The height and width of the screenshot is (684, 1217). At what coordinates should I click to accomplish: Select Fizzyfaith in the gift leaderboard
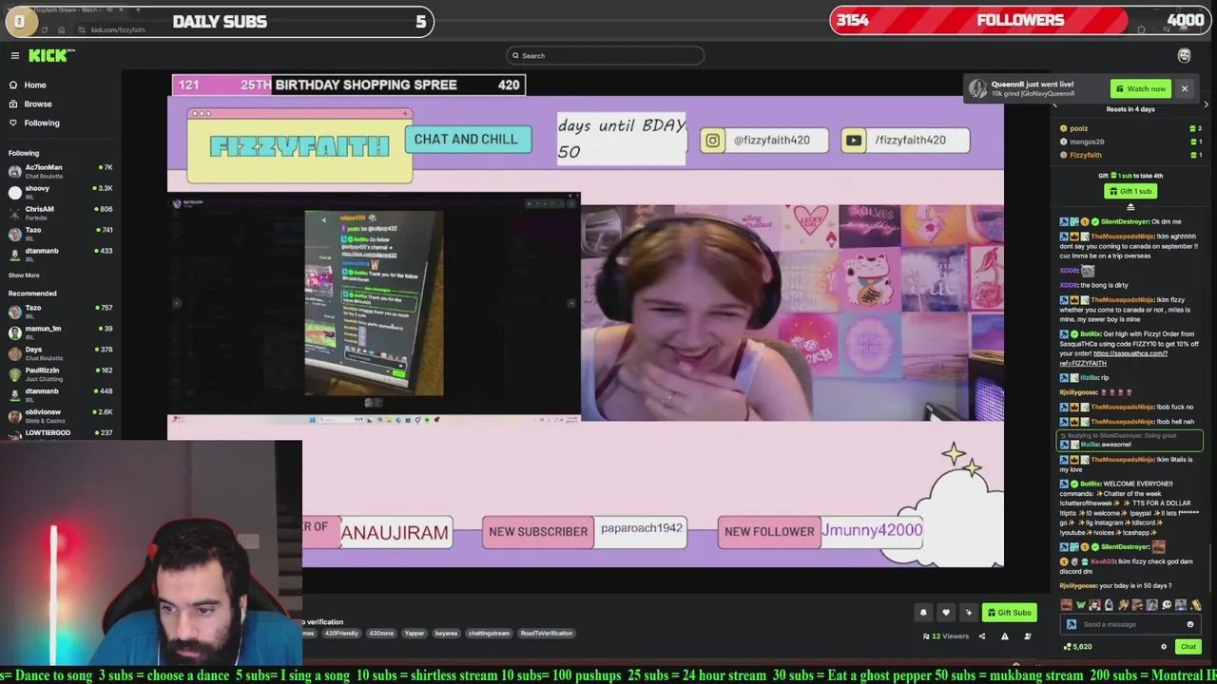click(x=1085, y=155)
